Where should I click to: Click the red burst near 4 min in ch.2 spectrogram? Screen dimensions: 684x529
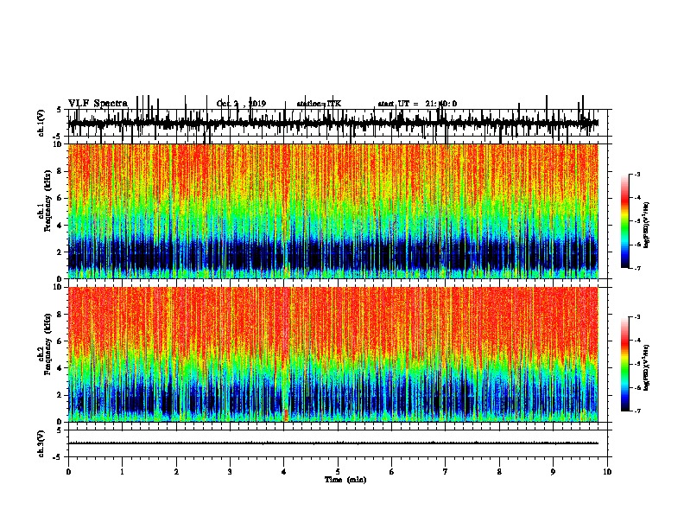point(286,415)
